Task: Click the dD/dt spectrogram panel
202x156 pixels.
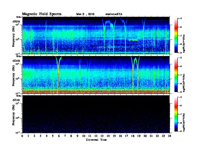Action: click(96, 75)
